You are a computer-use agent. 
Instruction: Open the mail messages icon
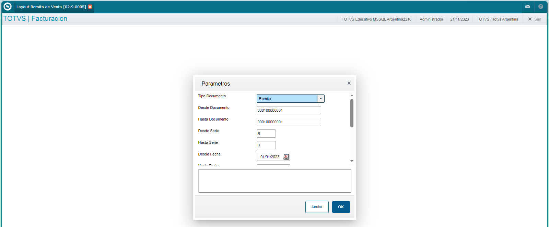pyautogui.click(x=528, y=7)
